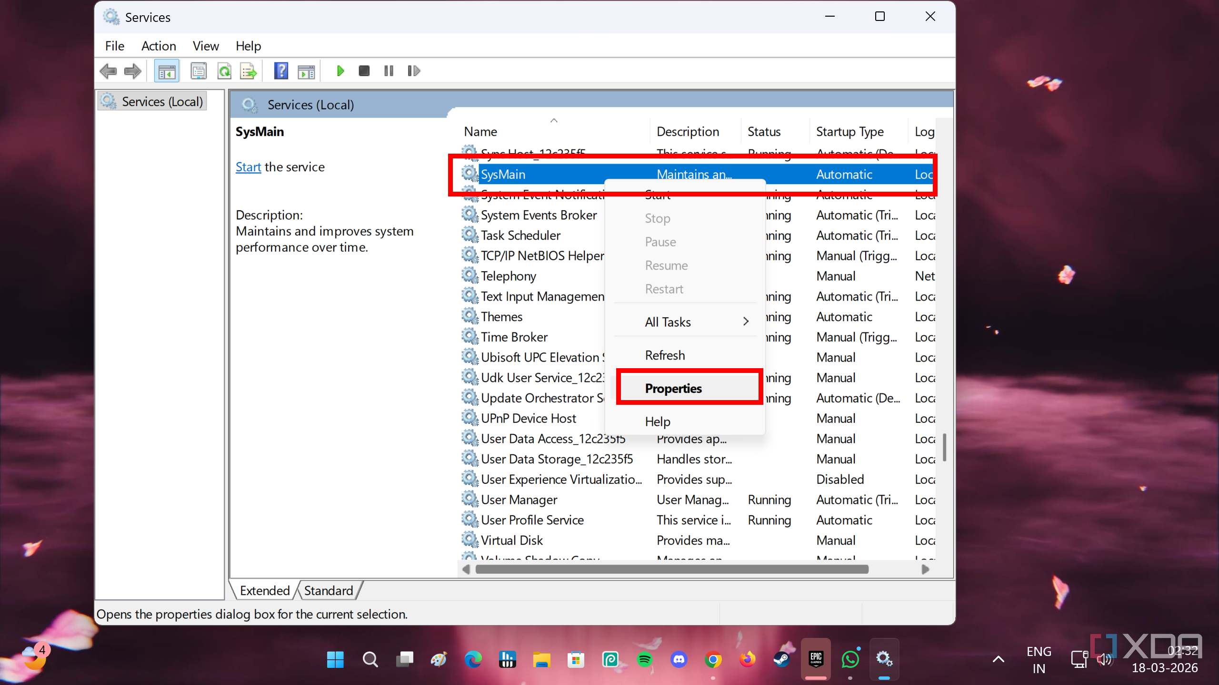The width and height of the screenshot is (1219, 685).
Task: Click the Back arrow toolbar icon
Action: pos(108,71)
